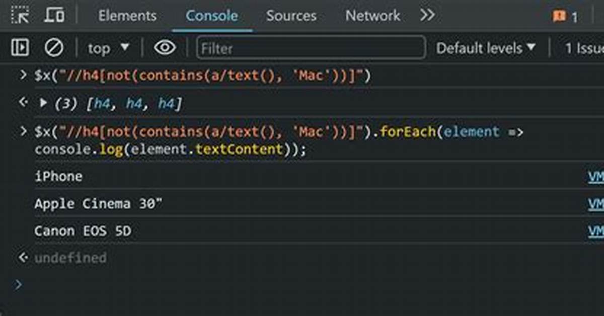Open the VM source link beside Canon EOS 5D
The image size is (604, 316).
tap(596, 231)
